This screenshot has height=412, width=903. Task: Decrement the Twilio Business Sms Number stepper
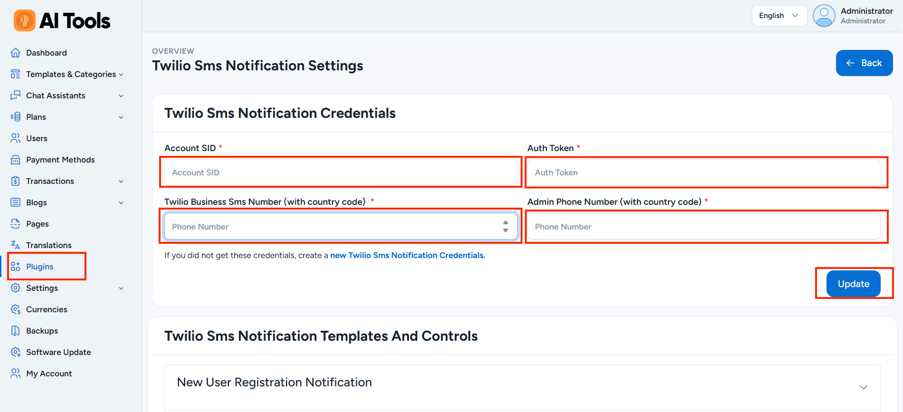coord(505,230)
